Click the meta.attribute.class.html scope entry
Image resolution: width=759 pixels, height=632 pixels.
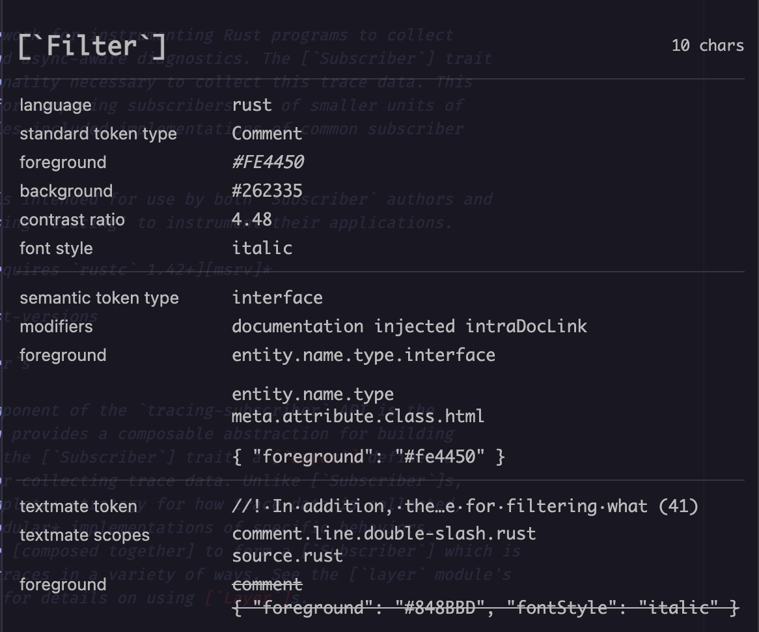click(x=358, y=416)
